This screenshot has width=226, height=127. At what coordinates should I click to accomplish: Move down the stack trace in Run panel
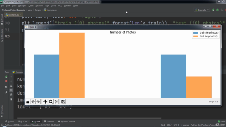click(11, 81)
